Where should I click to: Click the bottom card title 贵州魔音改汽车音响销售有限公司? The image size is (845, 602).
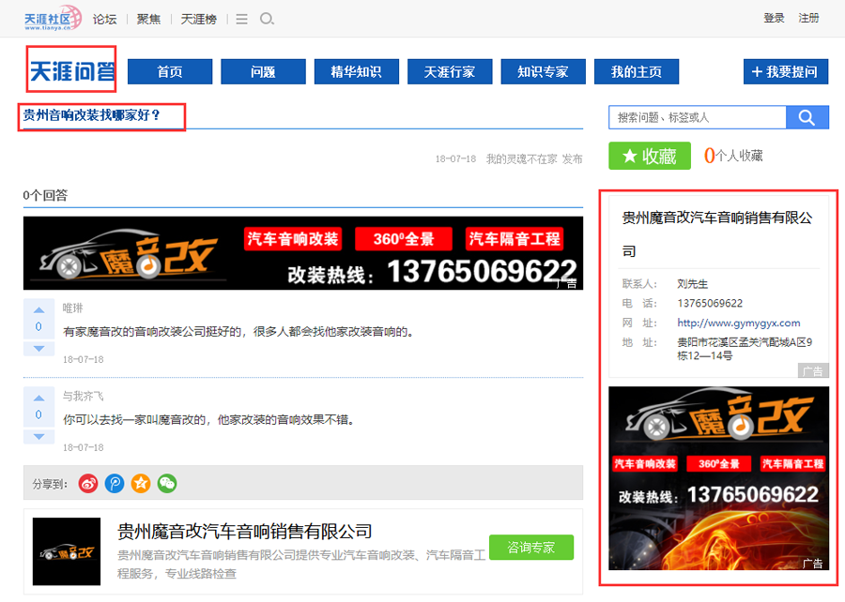245,532
